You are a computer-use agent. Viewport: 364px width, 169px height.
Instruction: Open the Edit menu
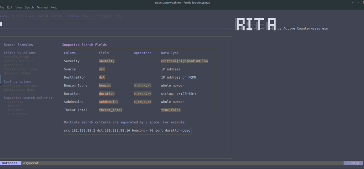click(10, 7)
